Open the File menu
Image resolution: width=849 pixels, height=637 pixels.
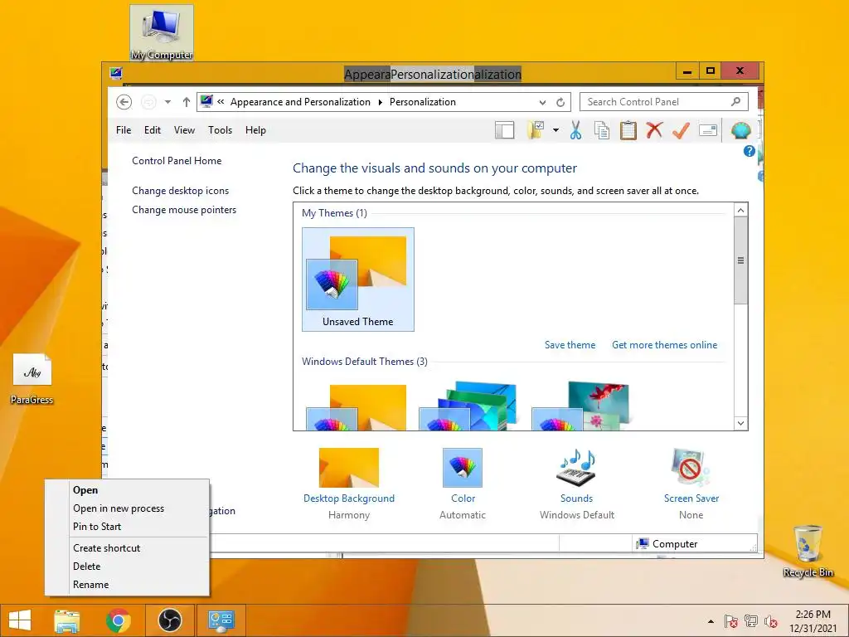click(124, 130)
